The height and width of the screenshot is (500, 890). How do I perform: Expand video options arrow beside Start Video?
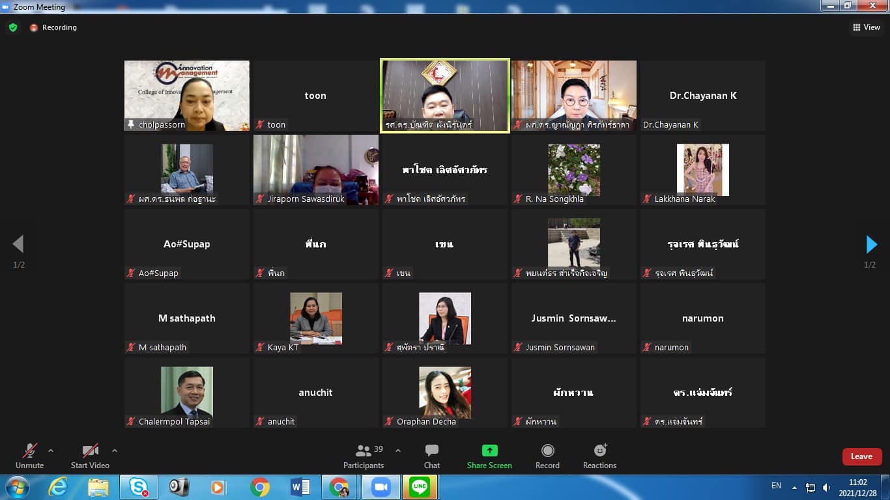115,451
